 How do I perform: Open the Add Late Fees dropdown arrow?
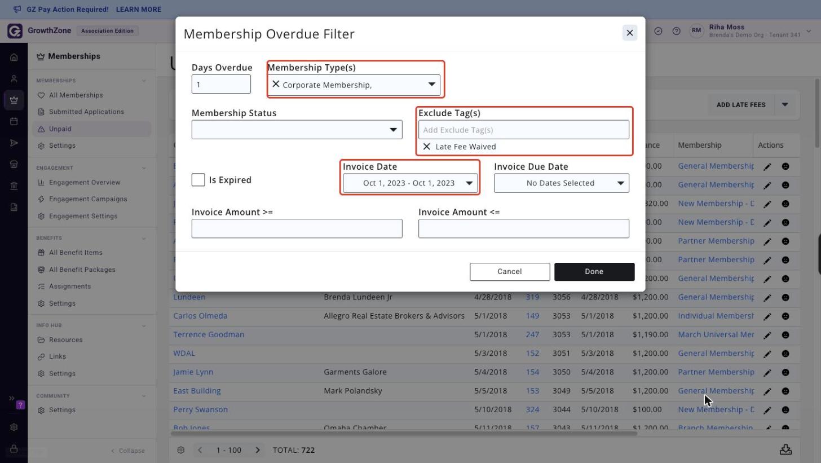point(785,105)
